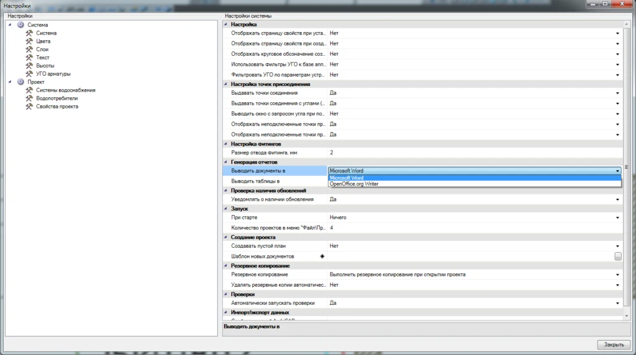
Task: Choose OpenOffice.org Writer from the list
Action: click(354, 184)
